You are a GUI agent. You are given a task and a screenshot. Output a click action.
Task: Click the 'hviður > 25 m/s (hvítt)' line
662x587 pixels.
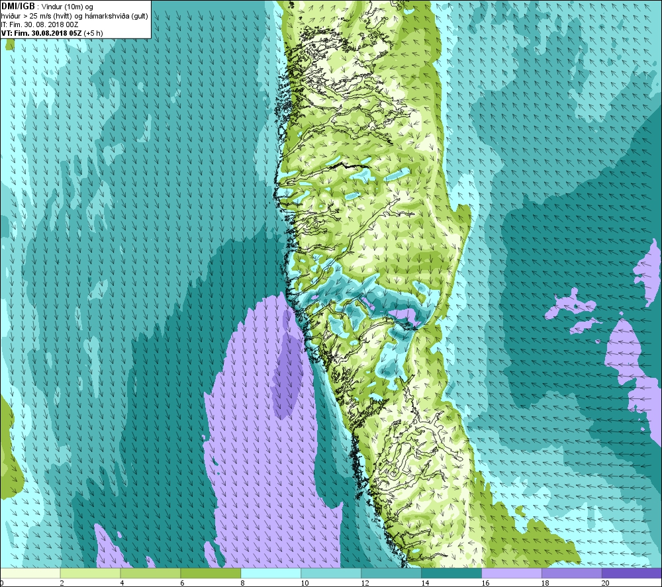[37, 16]
